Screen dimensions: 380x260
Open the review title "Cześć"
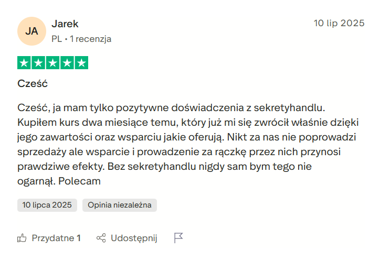click(x=33, y=83)
